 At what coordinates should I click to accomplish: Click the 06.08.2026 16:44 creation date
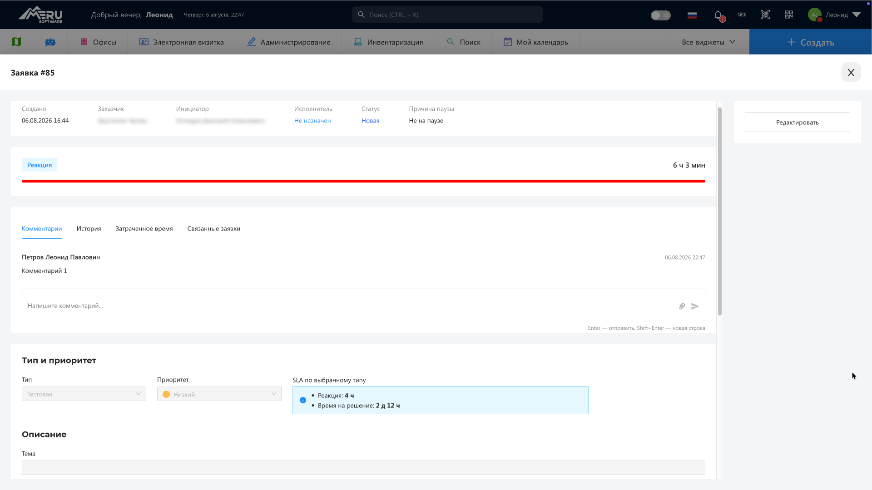point(45,121)
